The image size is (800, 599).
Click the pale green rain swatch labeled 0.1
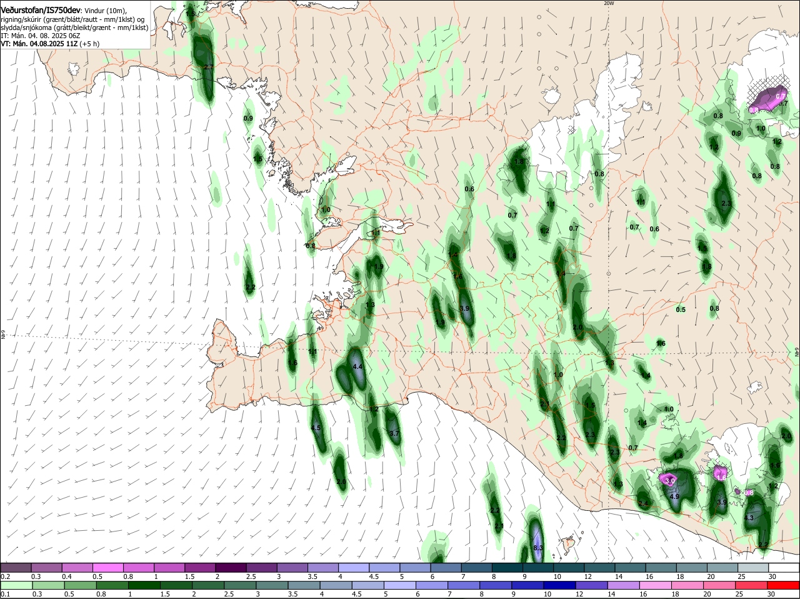[x=16, y=585]
